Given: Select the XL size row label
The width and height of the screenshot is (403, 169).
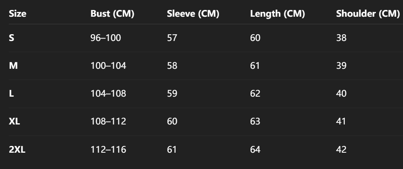Looking at the screenshot, I should click(x=15, y=122).
